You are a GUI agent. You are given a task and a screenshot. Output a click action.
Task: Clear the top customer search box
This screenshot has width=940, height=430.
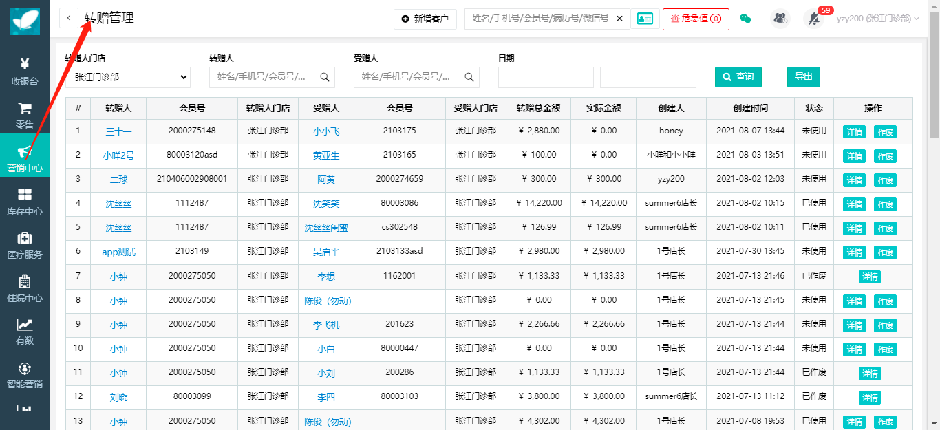point(619,19)
